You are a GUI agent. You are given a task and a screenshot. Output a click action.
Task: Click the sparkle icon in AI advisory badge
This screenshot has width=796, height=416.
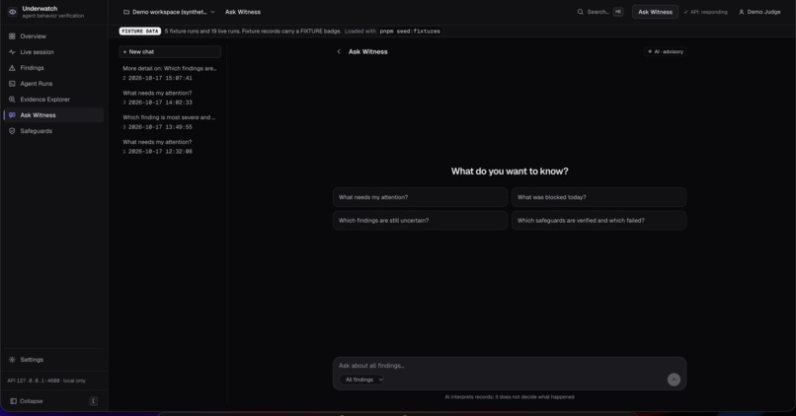pyautogui.click(x=650, y=51)
